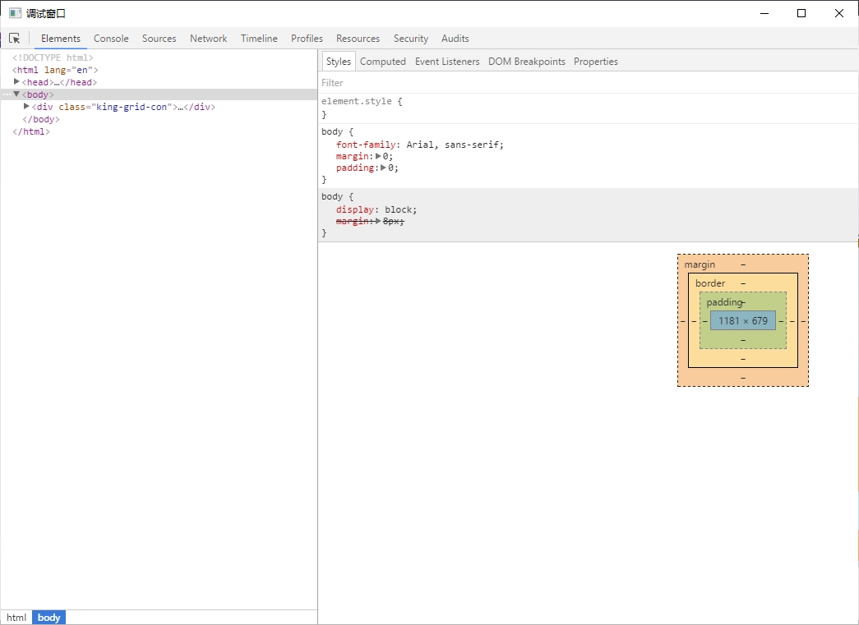Open the Network tab
The width and height of the screenshot is (859, 625).
tap(208, 39)
